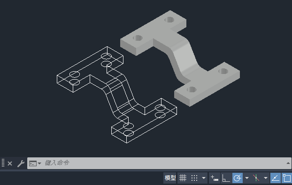
Task: Open the snap mode settings dropdown
Action: (204, 178)
